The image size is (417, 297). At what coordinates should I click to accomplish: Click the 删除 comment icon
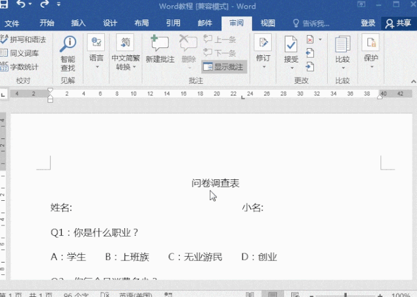[x=188, y=43]
